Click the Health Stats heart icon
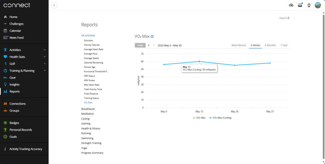 coord(5,57)
